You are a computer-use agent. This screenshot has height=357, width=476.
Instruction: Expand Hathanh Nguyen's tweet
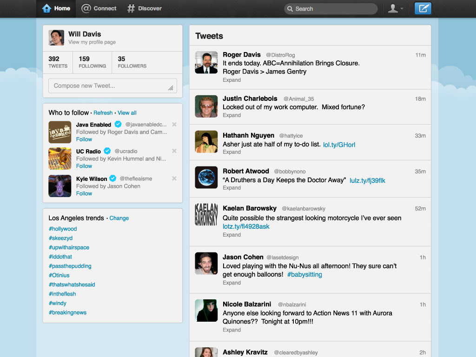click(231, 152)
